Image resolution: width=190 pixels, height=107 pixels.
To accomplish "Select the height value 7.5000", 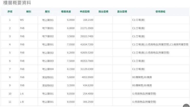I will click(x=71, y=61).
